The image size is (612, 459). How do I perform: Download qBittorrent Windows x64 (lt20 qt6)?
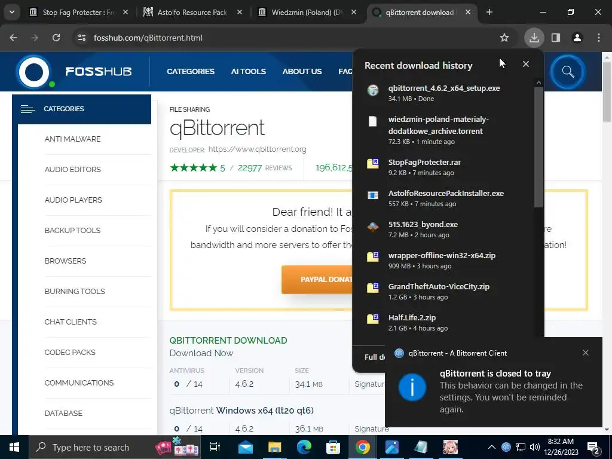[x=241, y=411]
